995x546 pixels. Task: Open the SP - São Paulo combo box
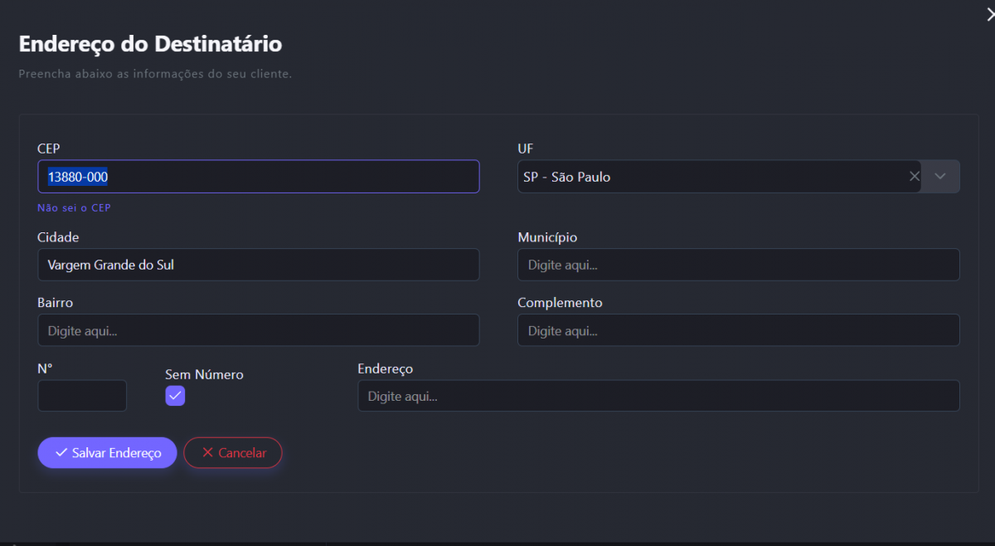point(713,177)
